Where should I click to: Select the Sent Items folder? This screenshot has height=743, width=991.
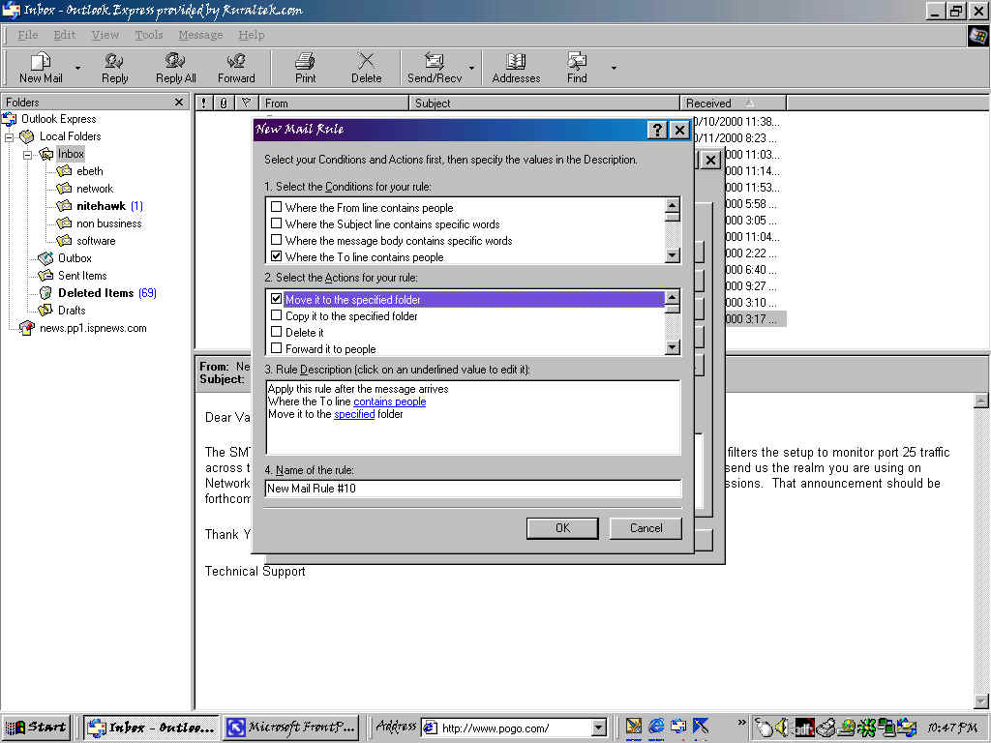coord(82,276)
